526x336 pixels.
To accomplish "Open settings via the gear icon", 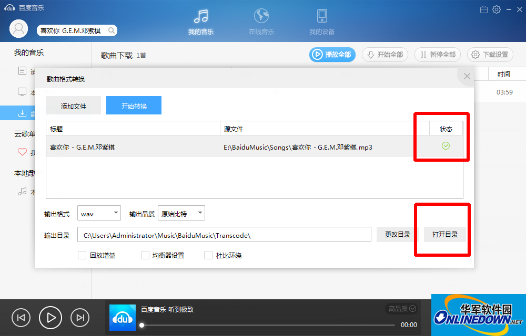I will [x=496, y=9].
